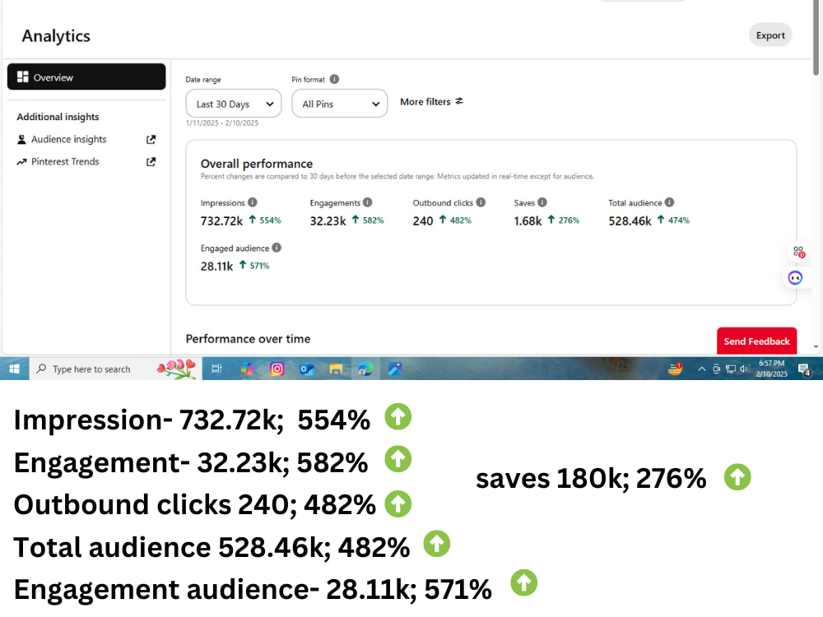Click the Overall performance heading
Screen dimensions: 823x617
pyautogui.click(x=257, y=164)
